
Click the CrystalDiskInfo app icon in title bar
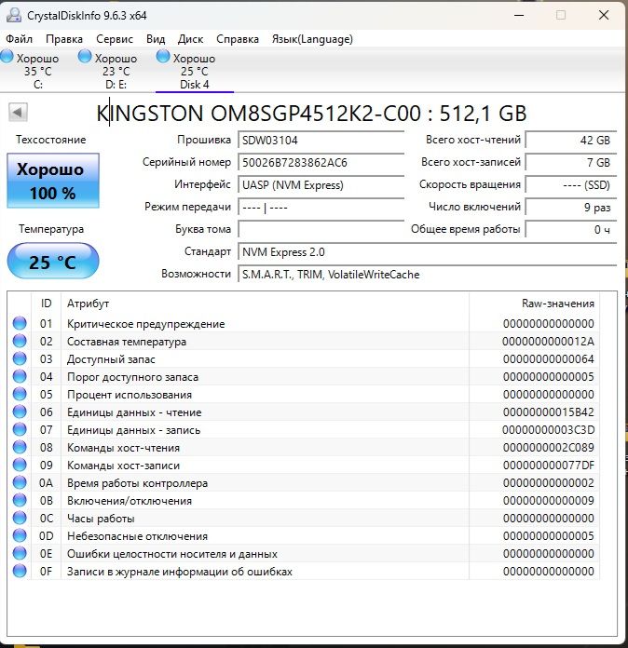click(x=13, y=16)
